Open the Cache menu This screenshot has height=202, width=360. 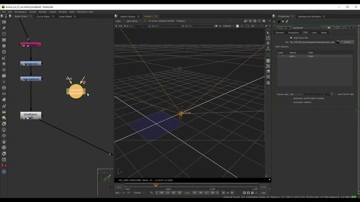pyautogui.click(x=52, y=12)
